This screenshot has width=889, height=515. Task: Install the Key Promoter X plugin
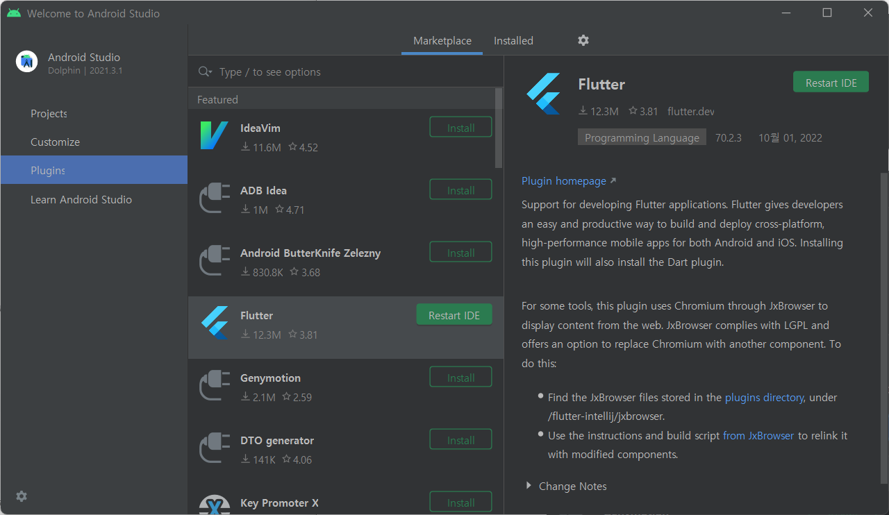pyautogui.click(x=461, y=503)
